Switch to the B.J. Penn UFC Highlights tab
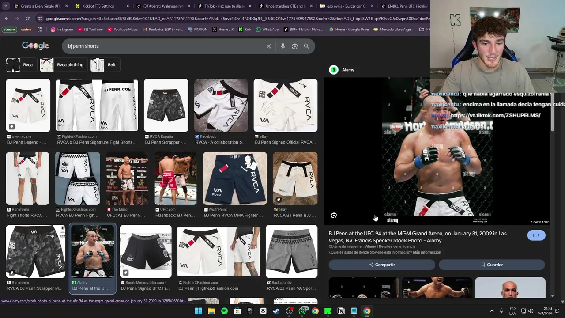565x318 pixels. (x=404, y=6)
